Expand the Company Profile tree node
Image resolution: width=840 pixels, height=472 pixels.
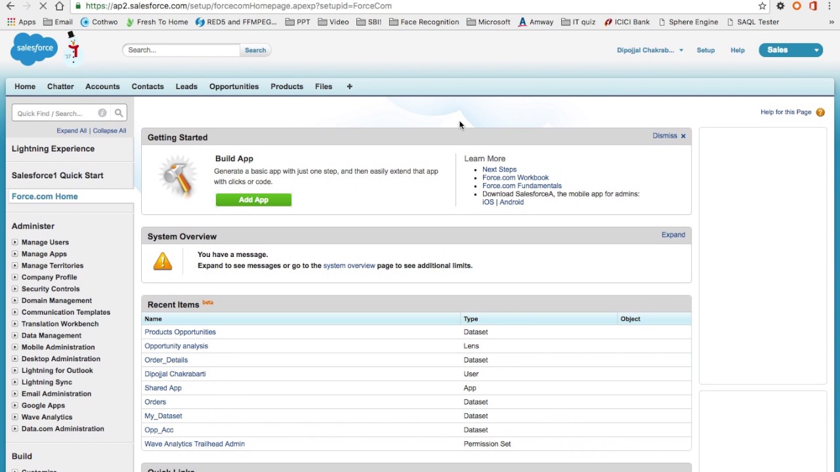click(15, 277)
